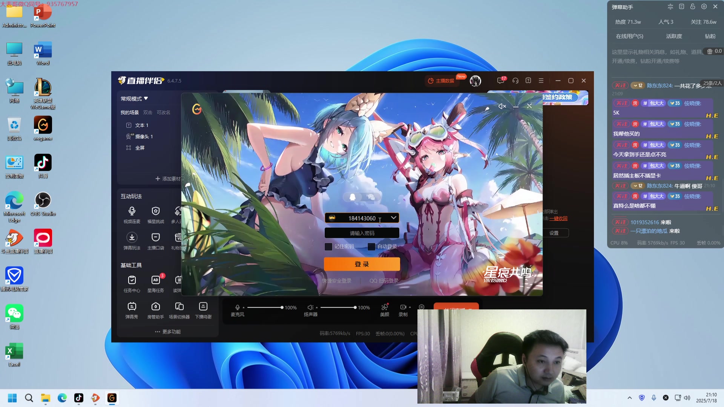Click the 弹幕助手 note list icon
This screenshot has height=407, width=724.
click(681, 6)
